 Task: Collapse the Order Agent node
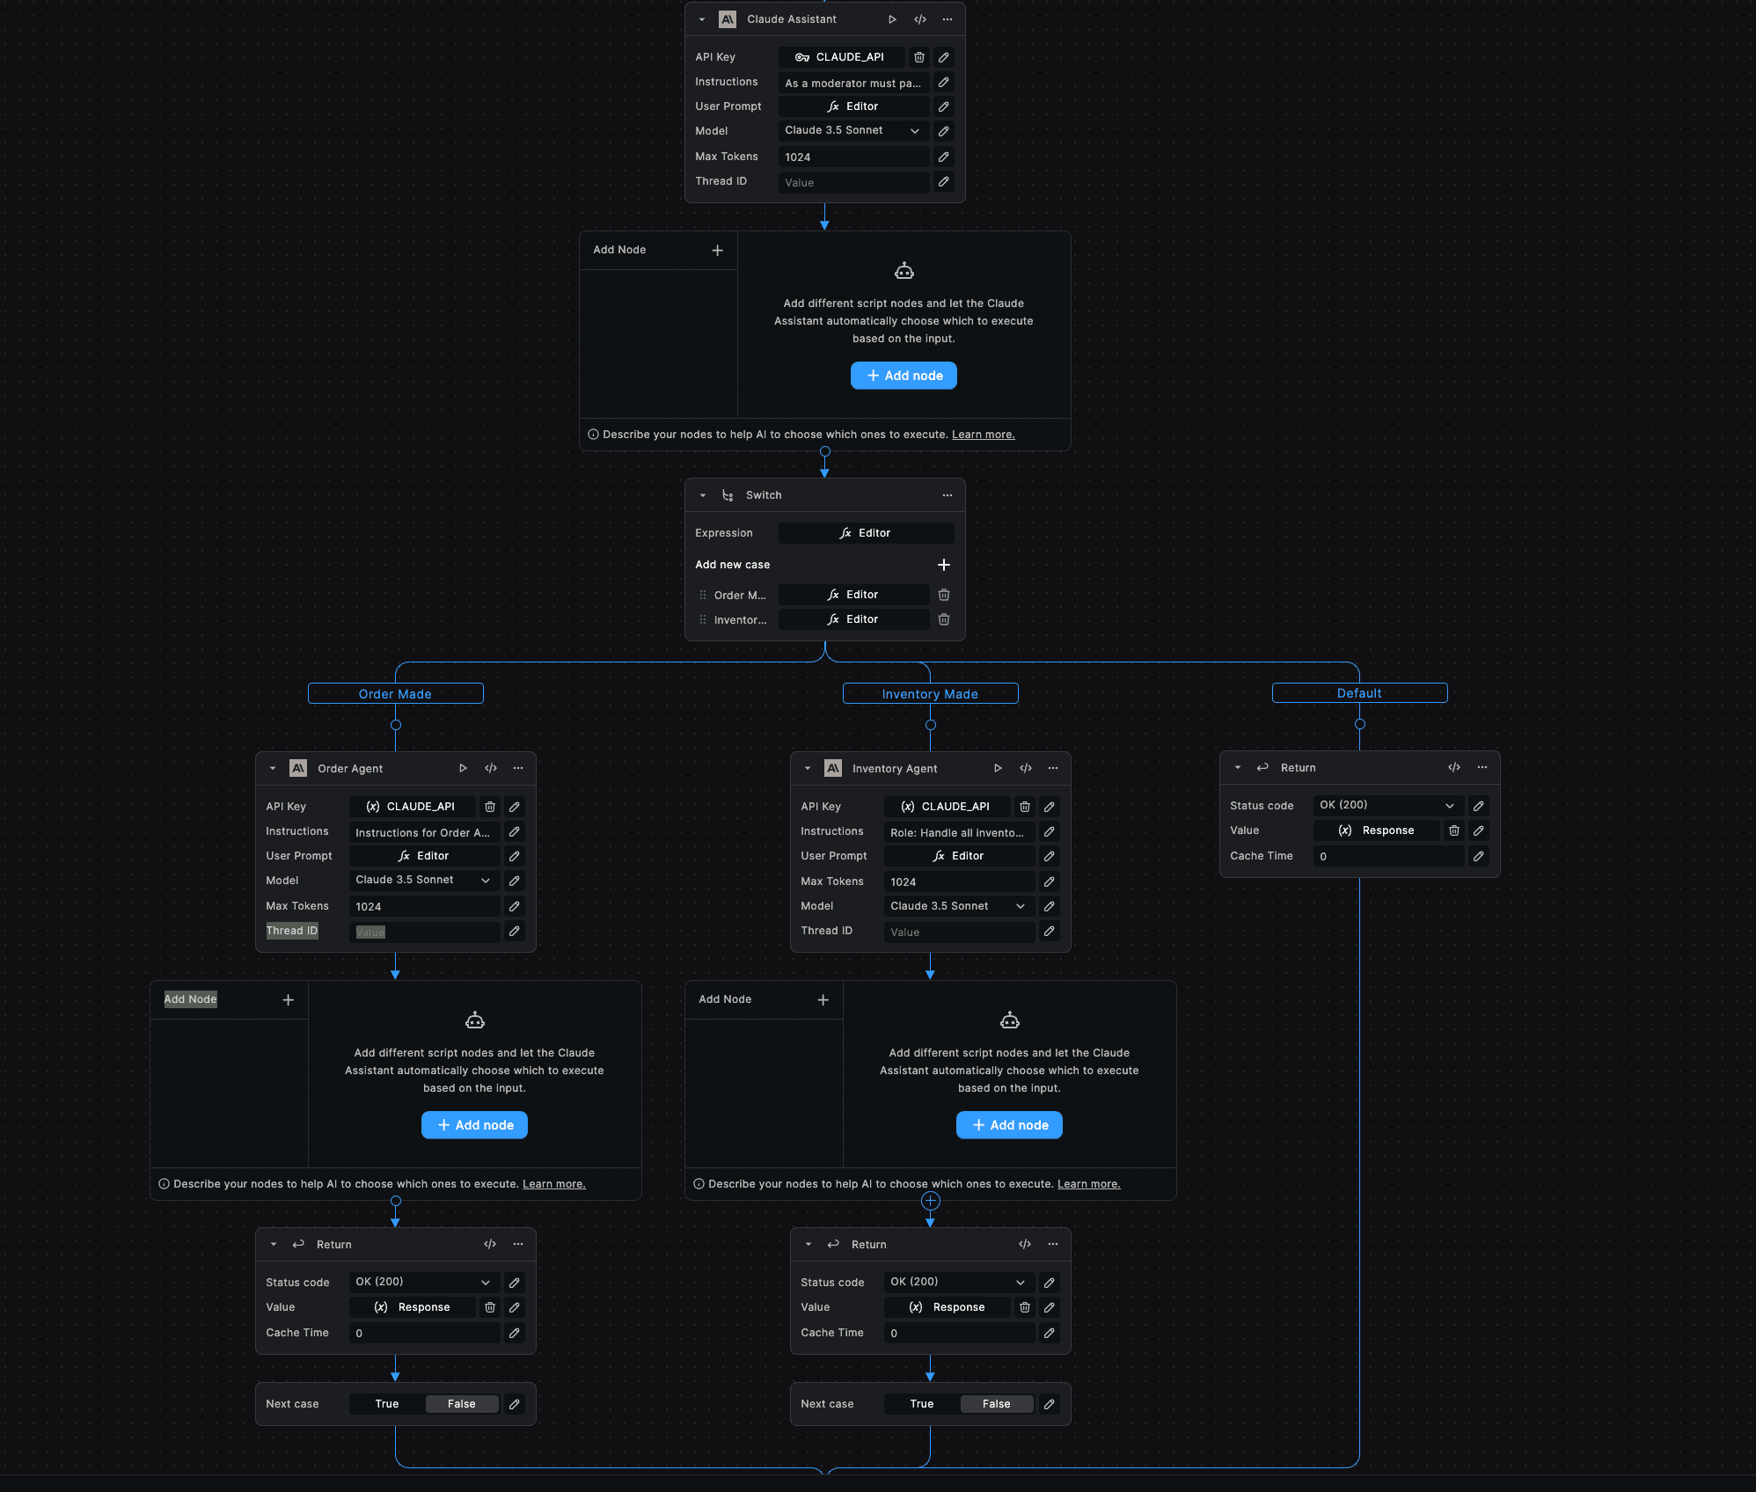(x=273, y=768)
